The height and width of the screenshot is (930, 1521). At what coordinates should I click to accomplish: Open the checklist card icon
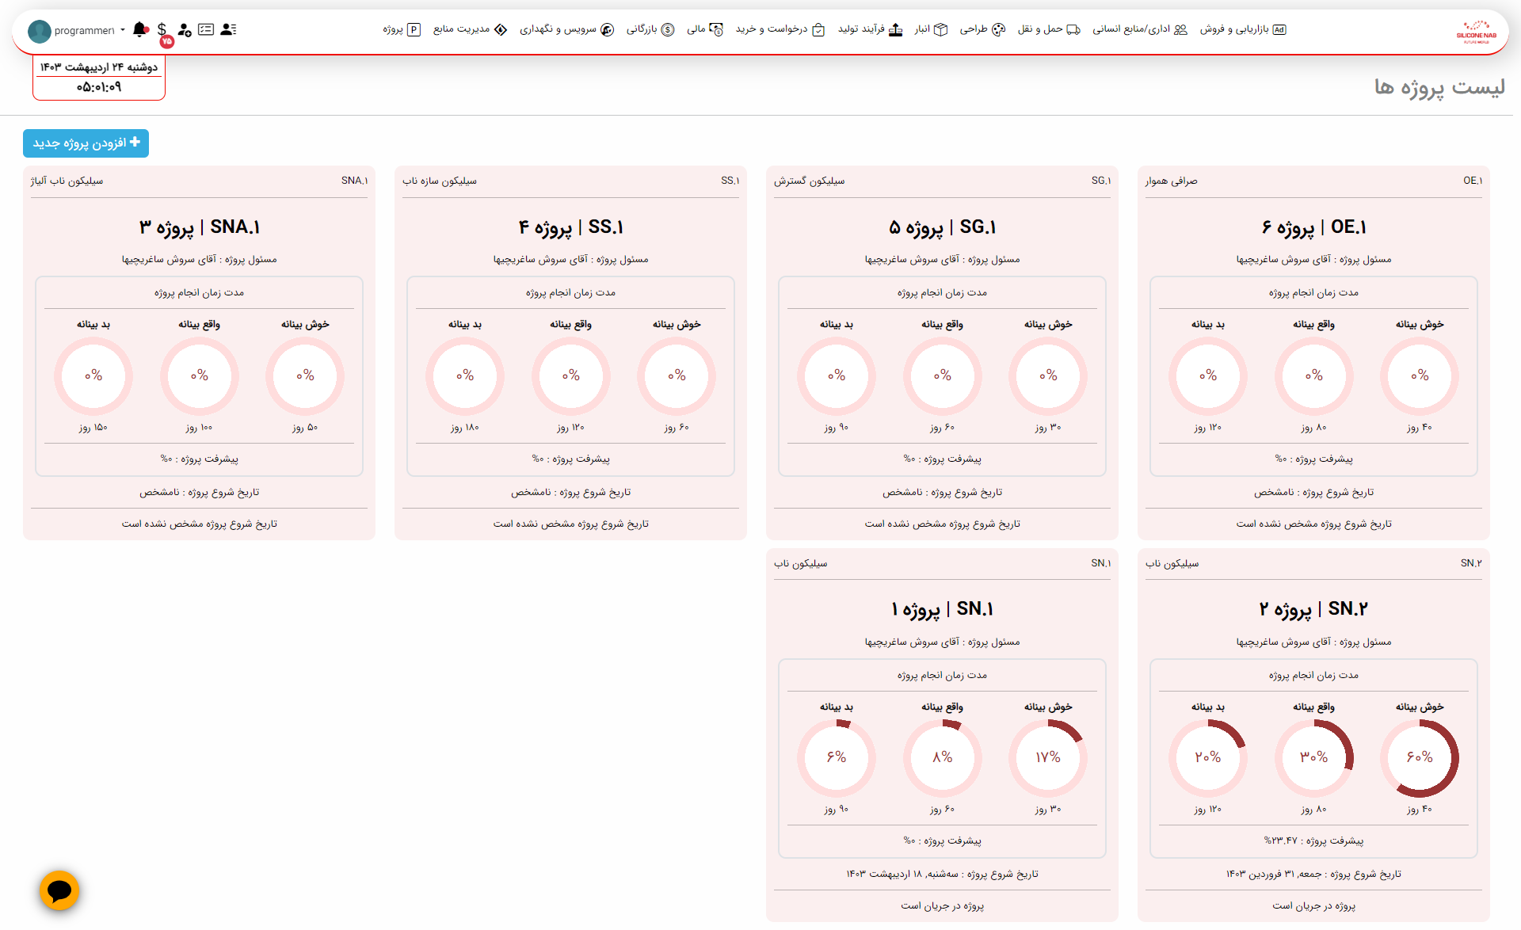[x=206, y=29]
